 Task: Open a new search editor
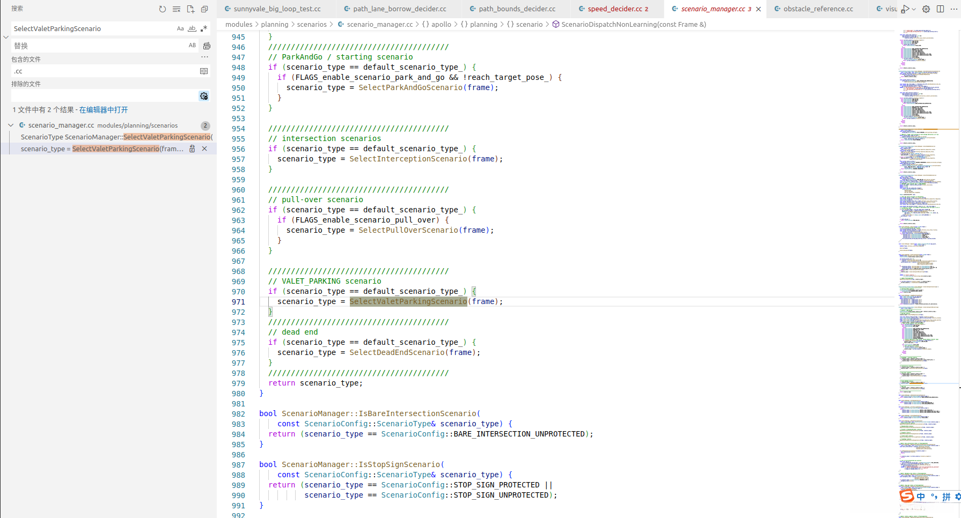point(190,9)
